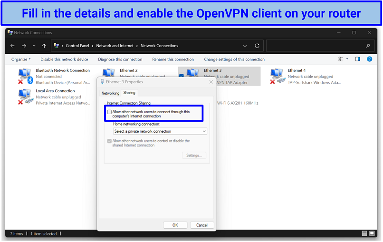383x242 pixels.
Task: Open the change view icon
Action: click(341, 59)
